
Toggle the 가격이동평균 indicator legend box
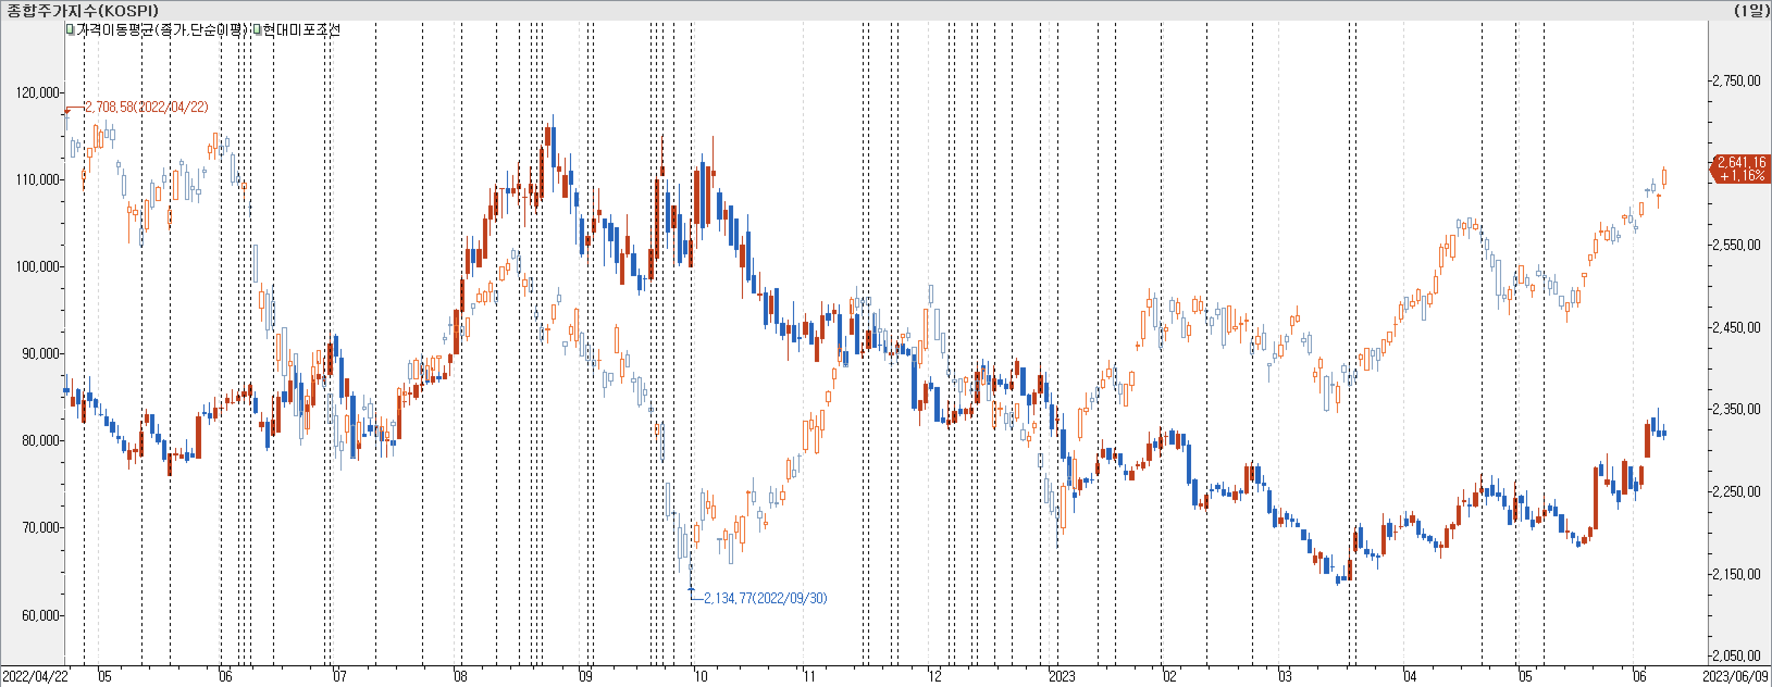point(71,29)
